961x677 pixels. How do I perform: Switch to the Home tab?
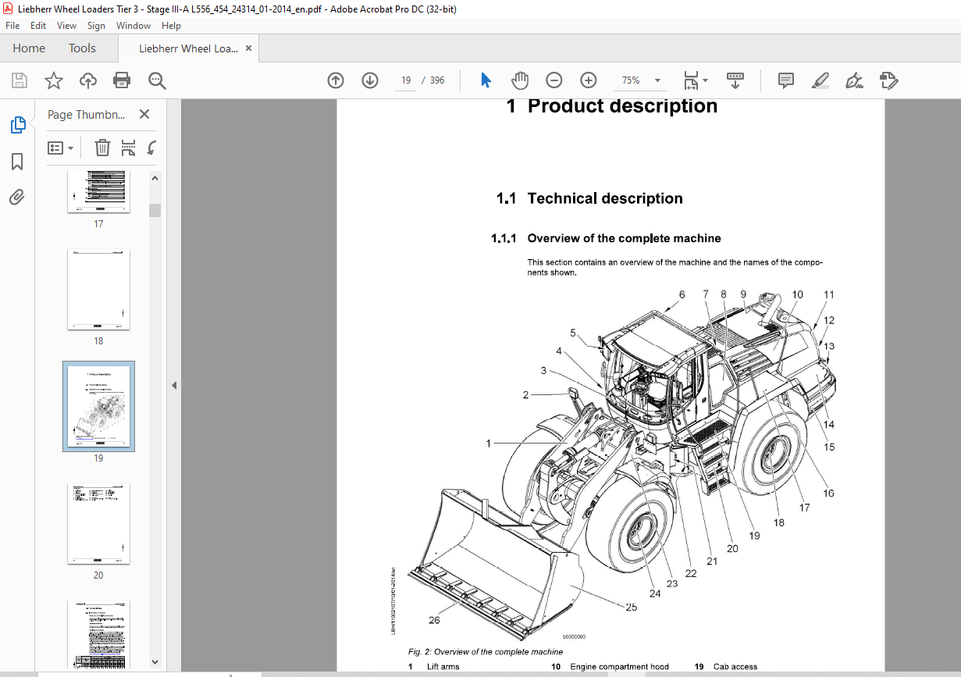click(x=29, y=48)
